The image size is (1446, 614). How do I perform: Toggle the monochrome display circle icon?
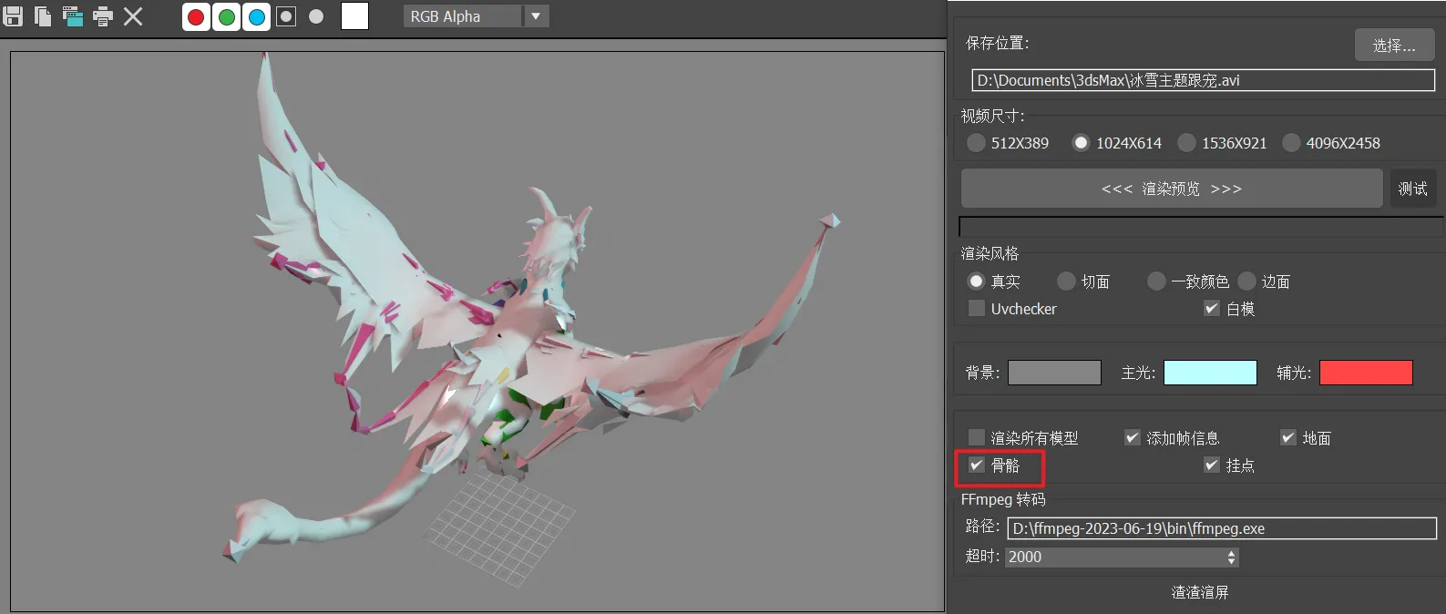[316, 16]
